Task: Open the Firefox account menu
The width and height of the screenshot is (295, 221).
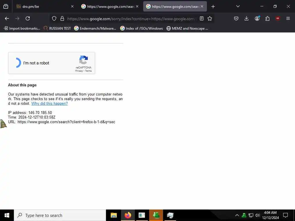Action: (x=257, y=18)
